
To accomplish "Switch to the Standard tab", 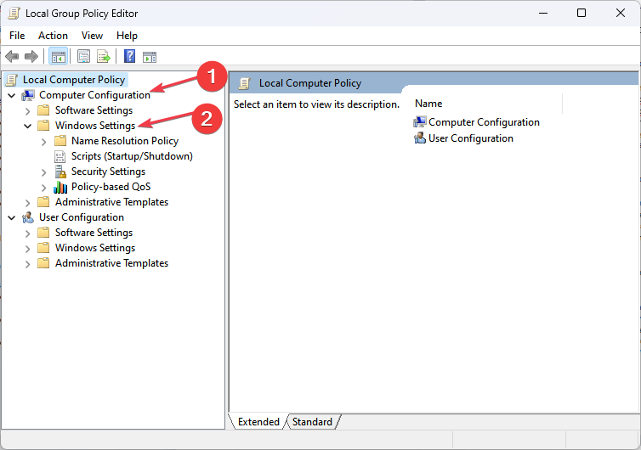I will tap(312, 421).
